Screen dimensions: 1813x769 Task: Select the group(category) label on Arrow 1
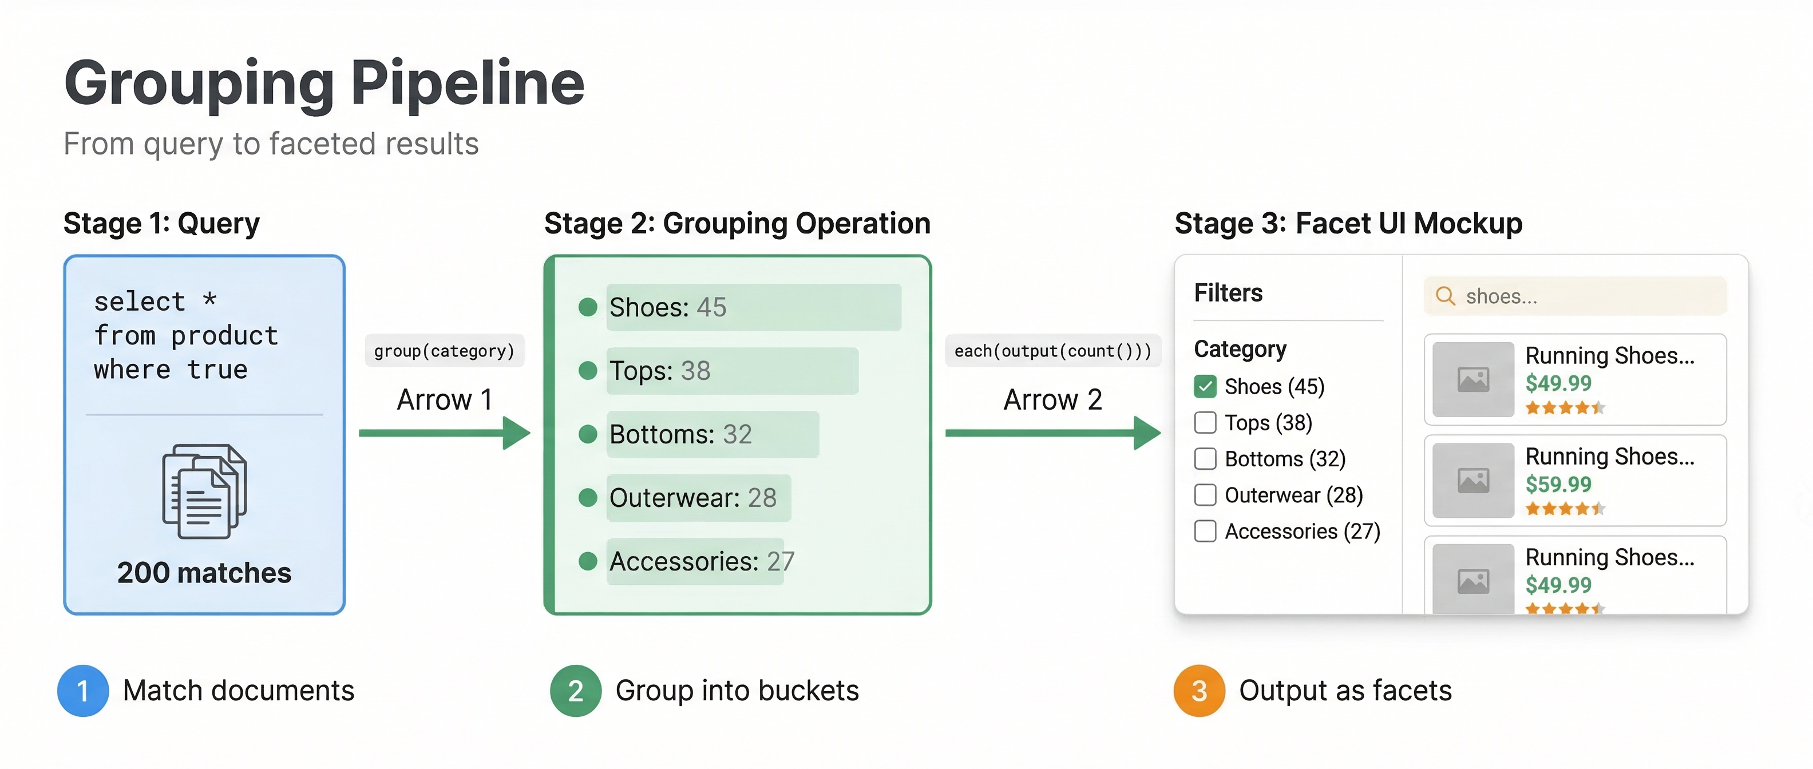(444, 350)
